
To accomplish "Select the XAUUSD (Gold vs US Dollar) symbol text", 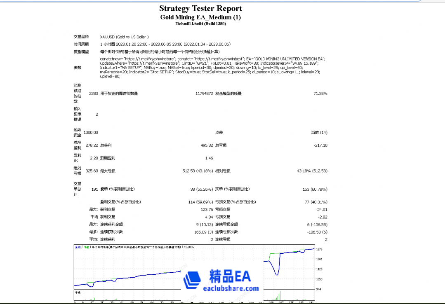I will click(124, 37).
